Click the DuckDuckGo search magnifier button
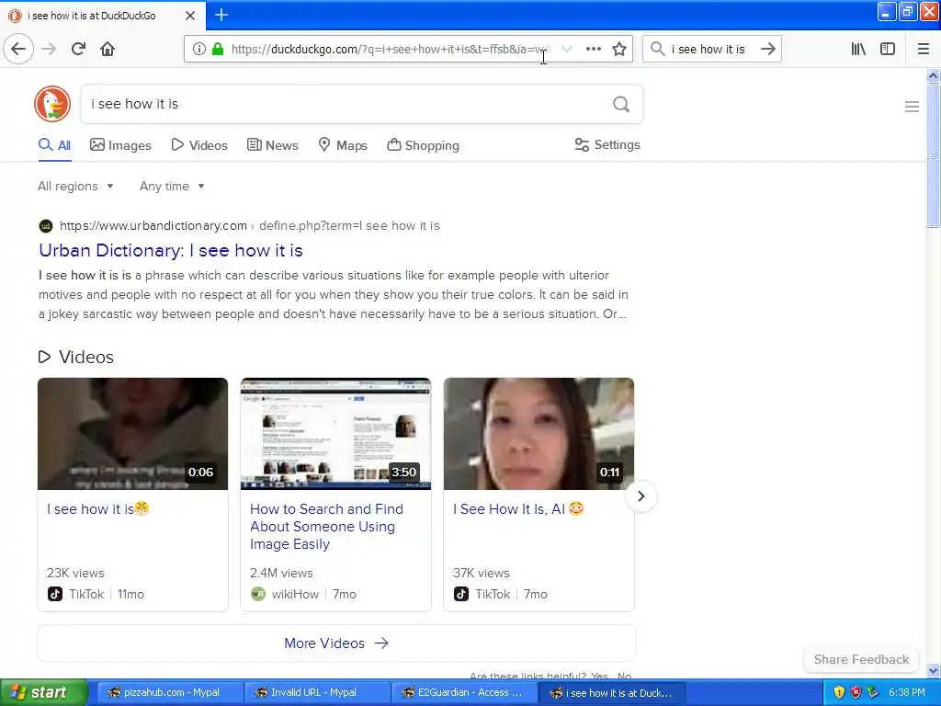Viewport: 941px width, 706px height. pyautogui.click(x=621, y=105)
